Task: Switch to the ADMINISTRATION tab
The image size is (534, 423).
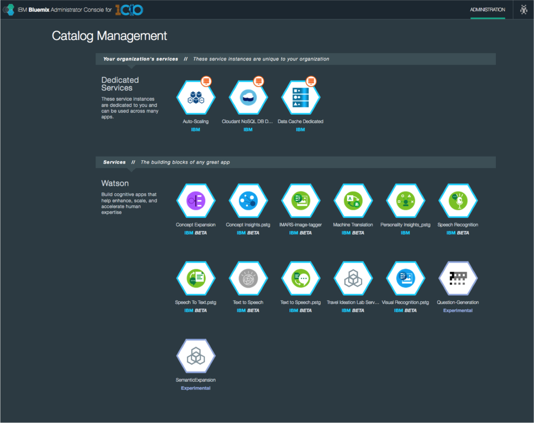Action: tap(488, 9)
